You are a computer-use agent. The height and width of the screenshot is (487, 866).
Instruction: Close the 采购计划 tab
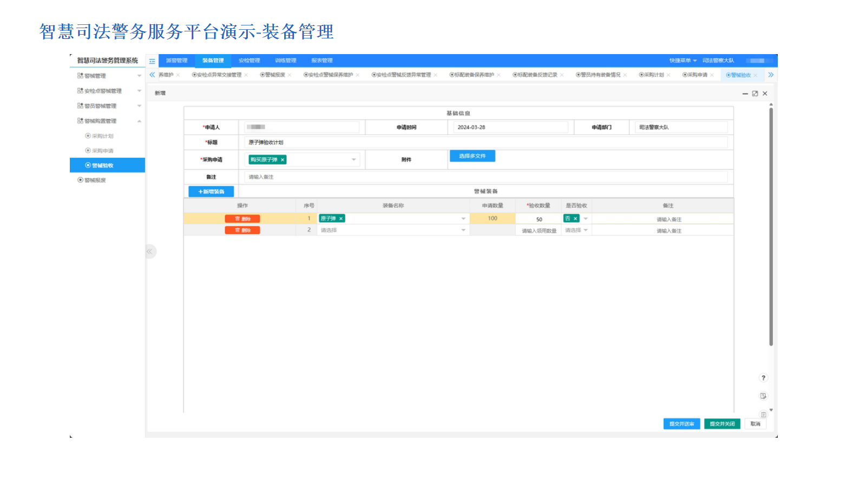point(668,75)
